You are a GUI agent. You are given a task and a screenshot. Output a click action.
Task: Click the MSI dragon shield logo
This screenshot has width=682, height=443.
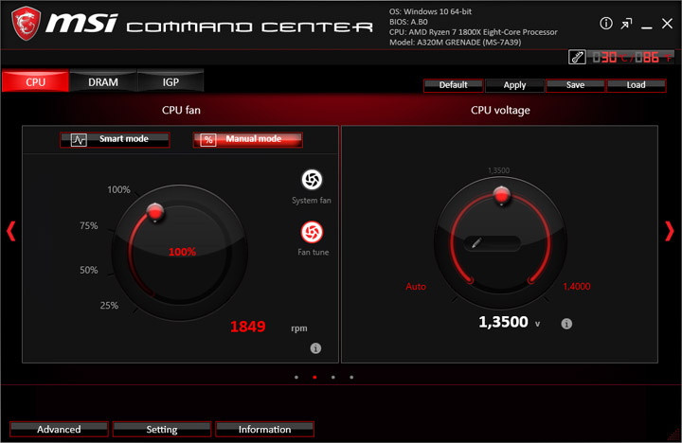click(x=27, y=24)
